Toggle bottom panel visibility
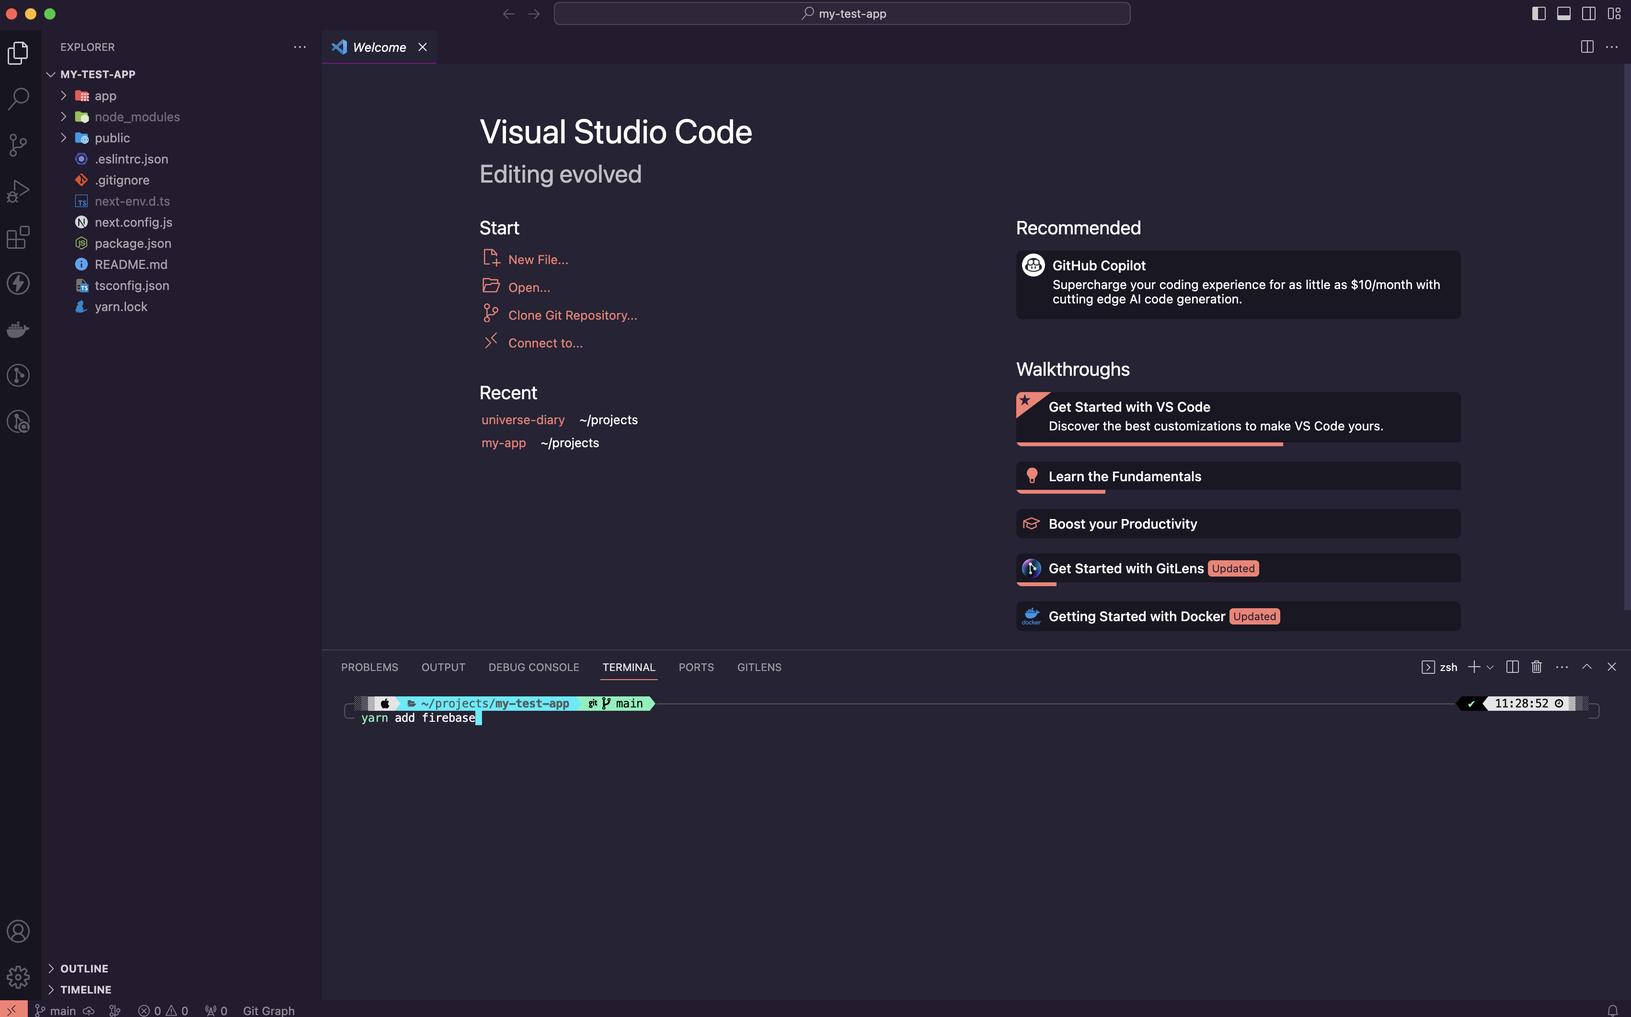1631x1017 pixels. [x=1564, y=13]
